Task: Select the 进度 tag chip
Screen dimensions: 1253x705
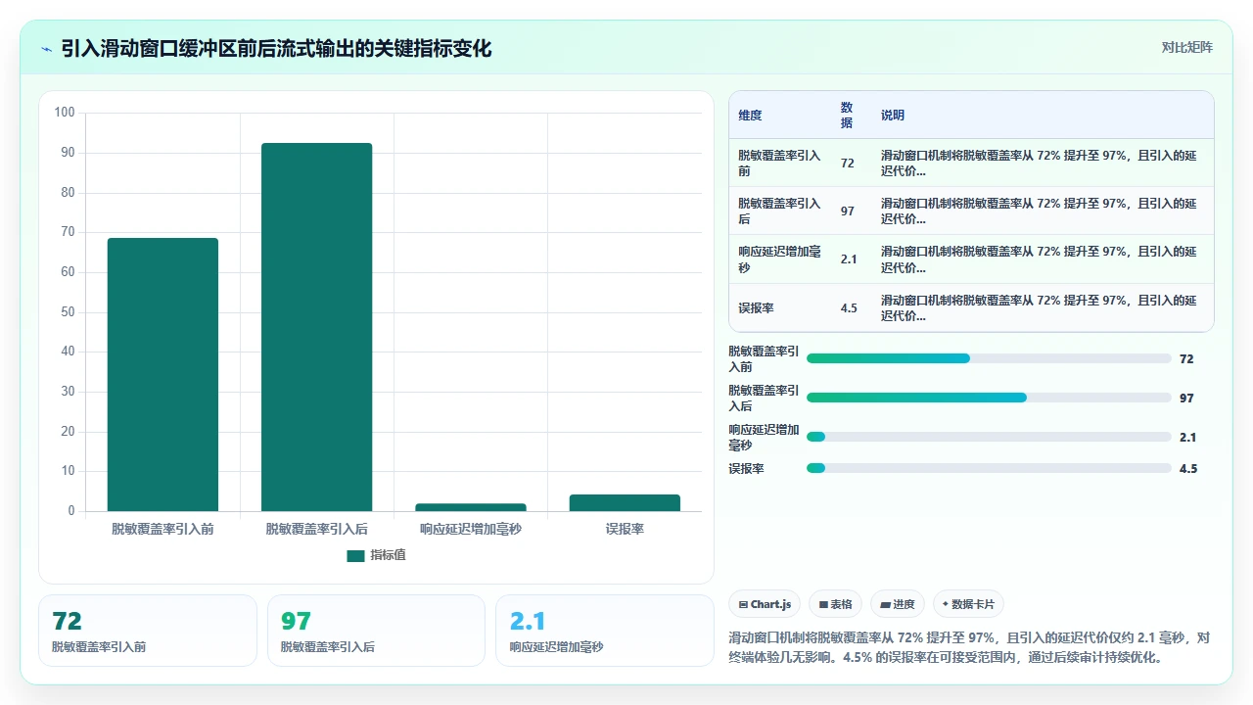Action: coord(899,604)
